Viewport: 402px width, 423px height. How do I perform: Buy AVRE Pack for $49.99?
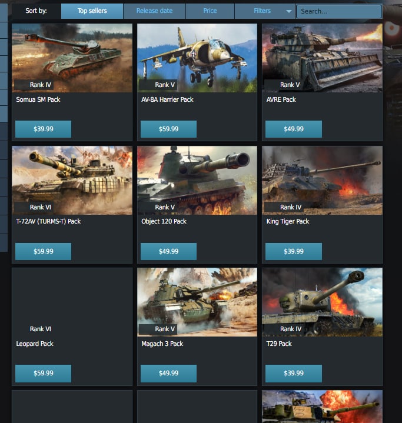click(x=294, y=129)
